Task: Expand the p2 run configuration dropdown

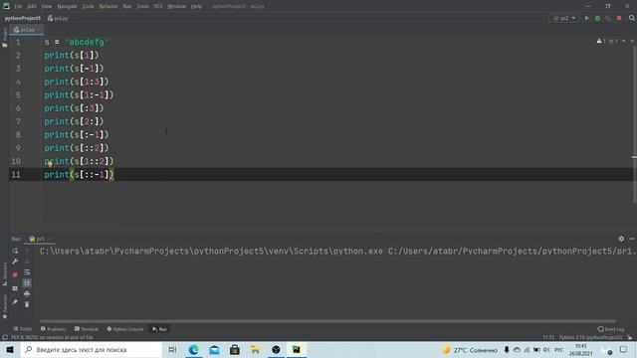Action: coord(564,18)
